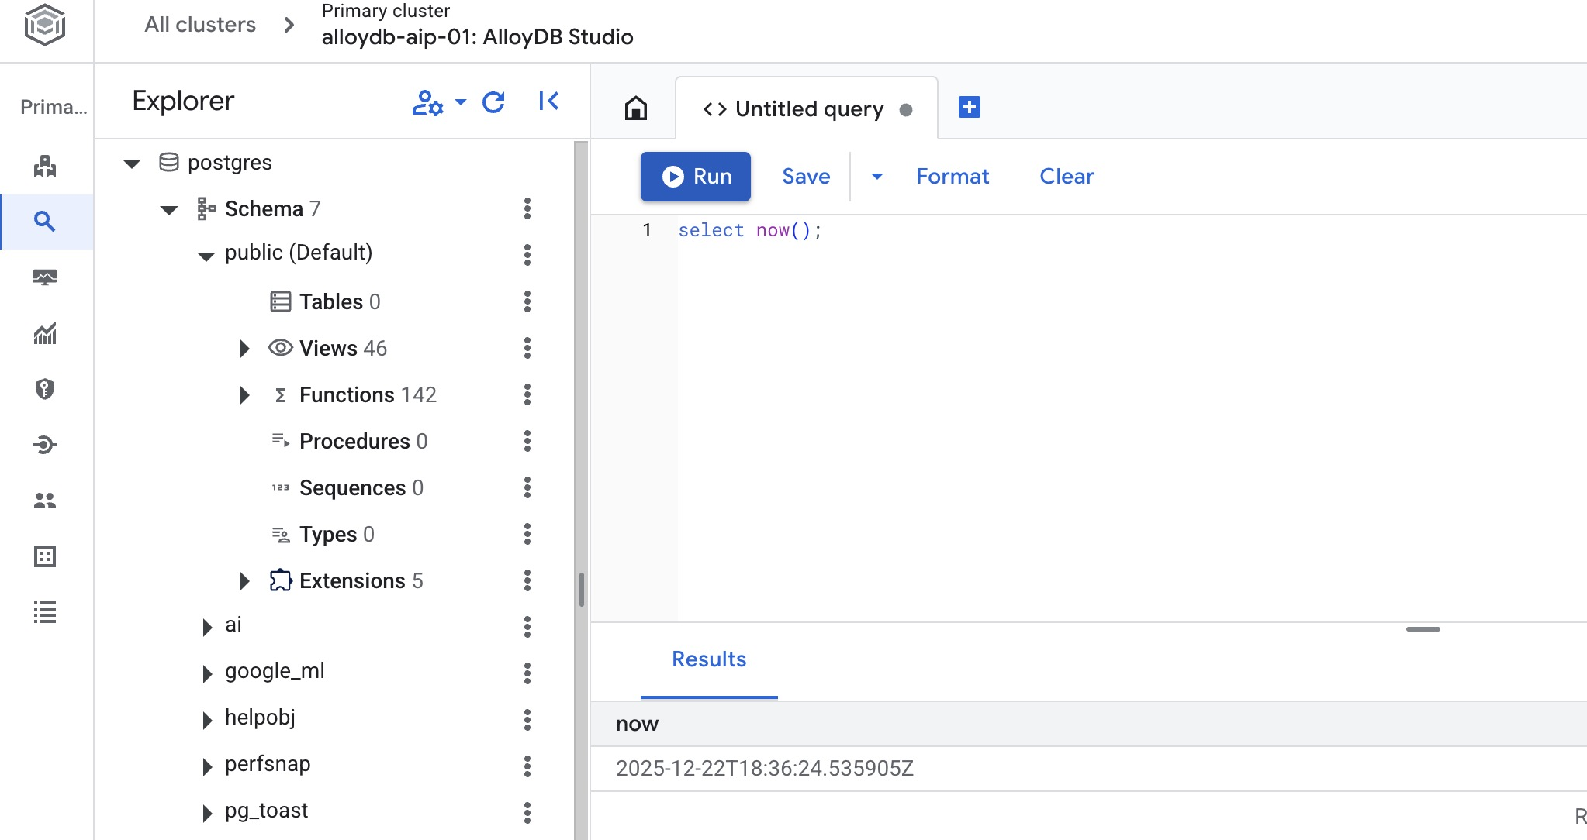1587x840 pixels.
Task: Click the refresh icon in Explorer
Action: [493, 102]
